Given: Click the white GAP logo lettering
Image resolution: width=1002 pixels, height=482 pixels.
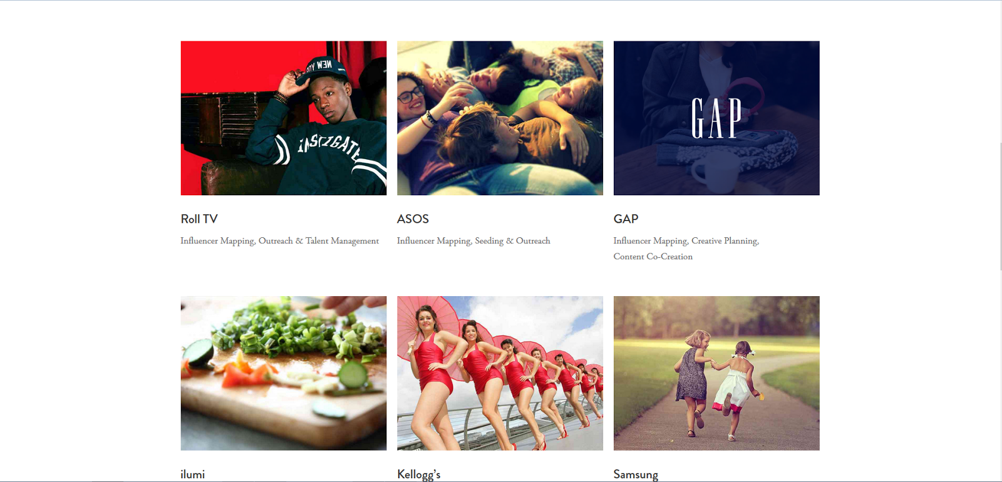Looking at the screenshot, I should [716, 118].
